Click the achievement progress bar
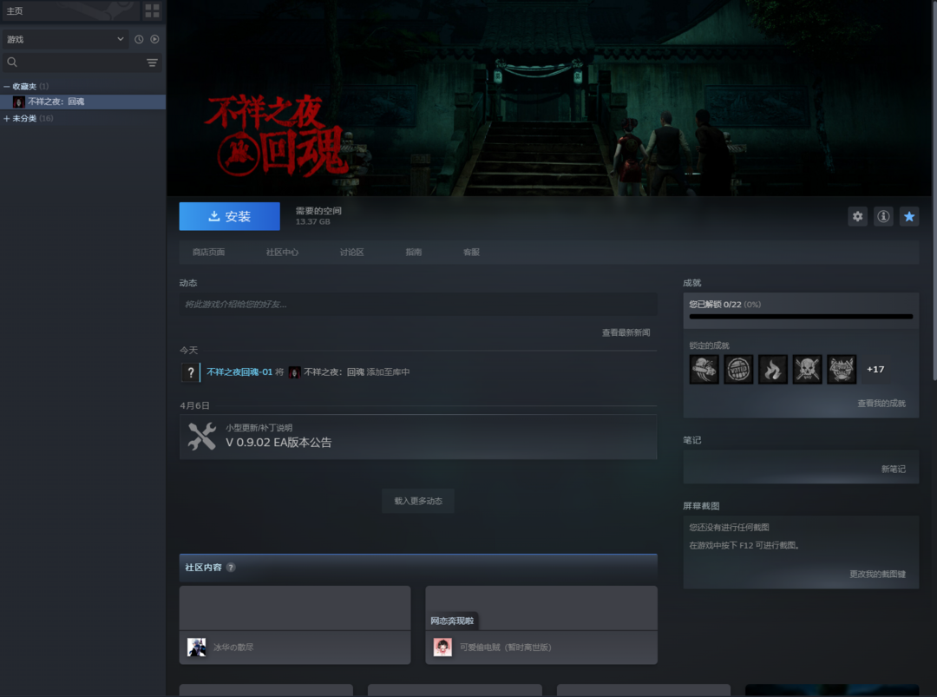 point(801,317)
